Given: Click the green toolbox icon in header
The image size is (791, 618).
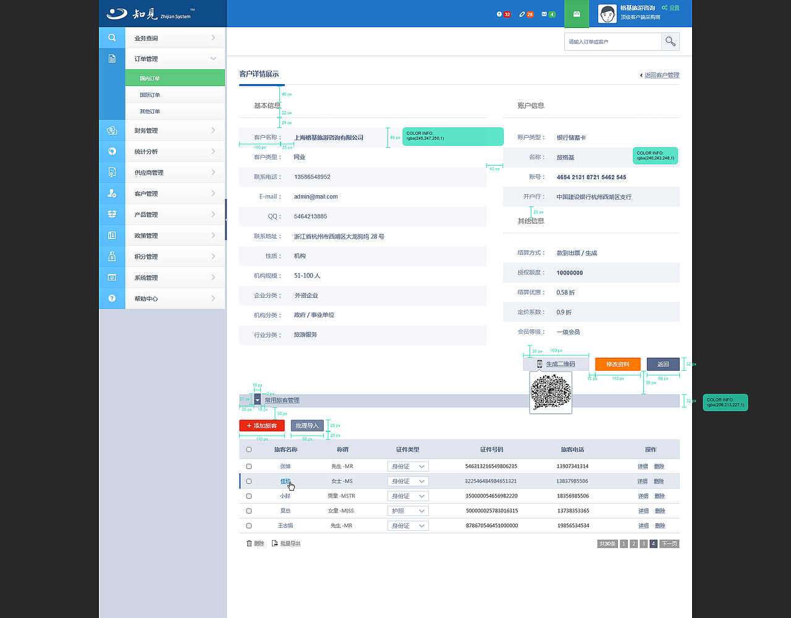Looking at the screenshot, I should point(577,14).
